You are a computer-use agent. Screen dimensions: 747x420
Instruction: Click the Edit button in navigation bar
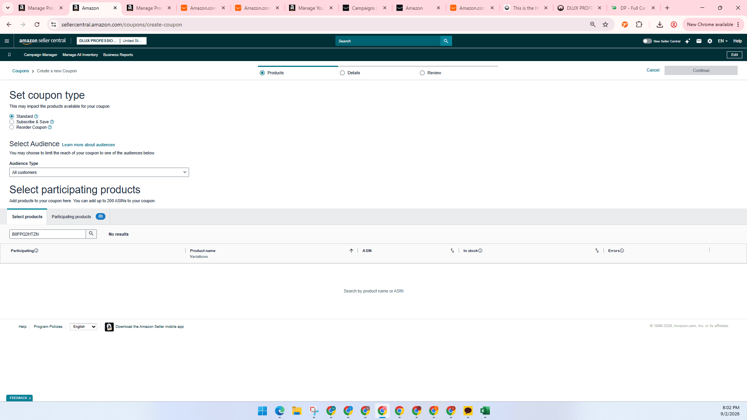coord(734,55)
